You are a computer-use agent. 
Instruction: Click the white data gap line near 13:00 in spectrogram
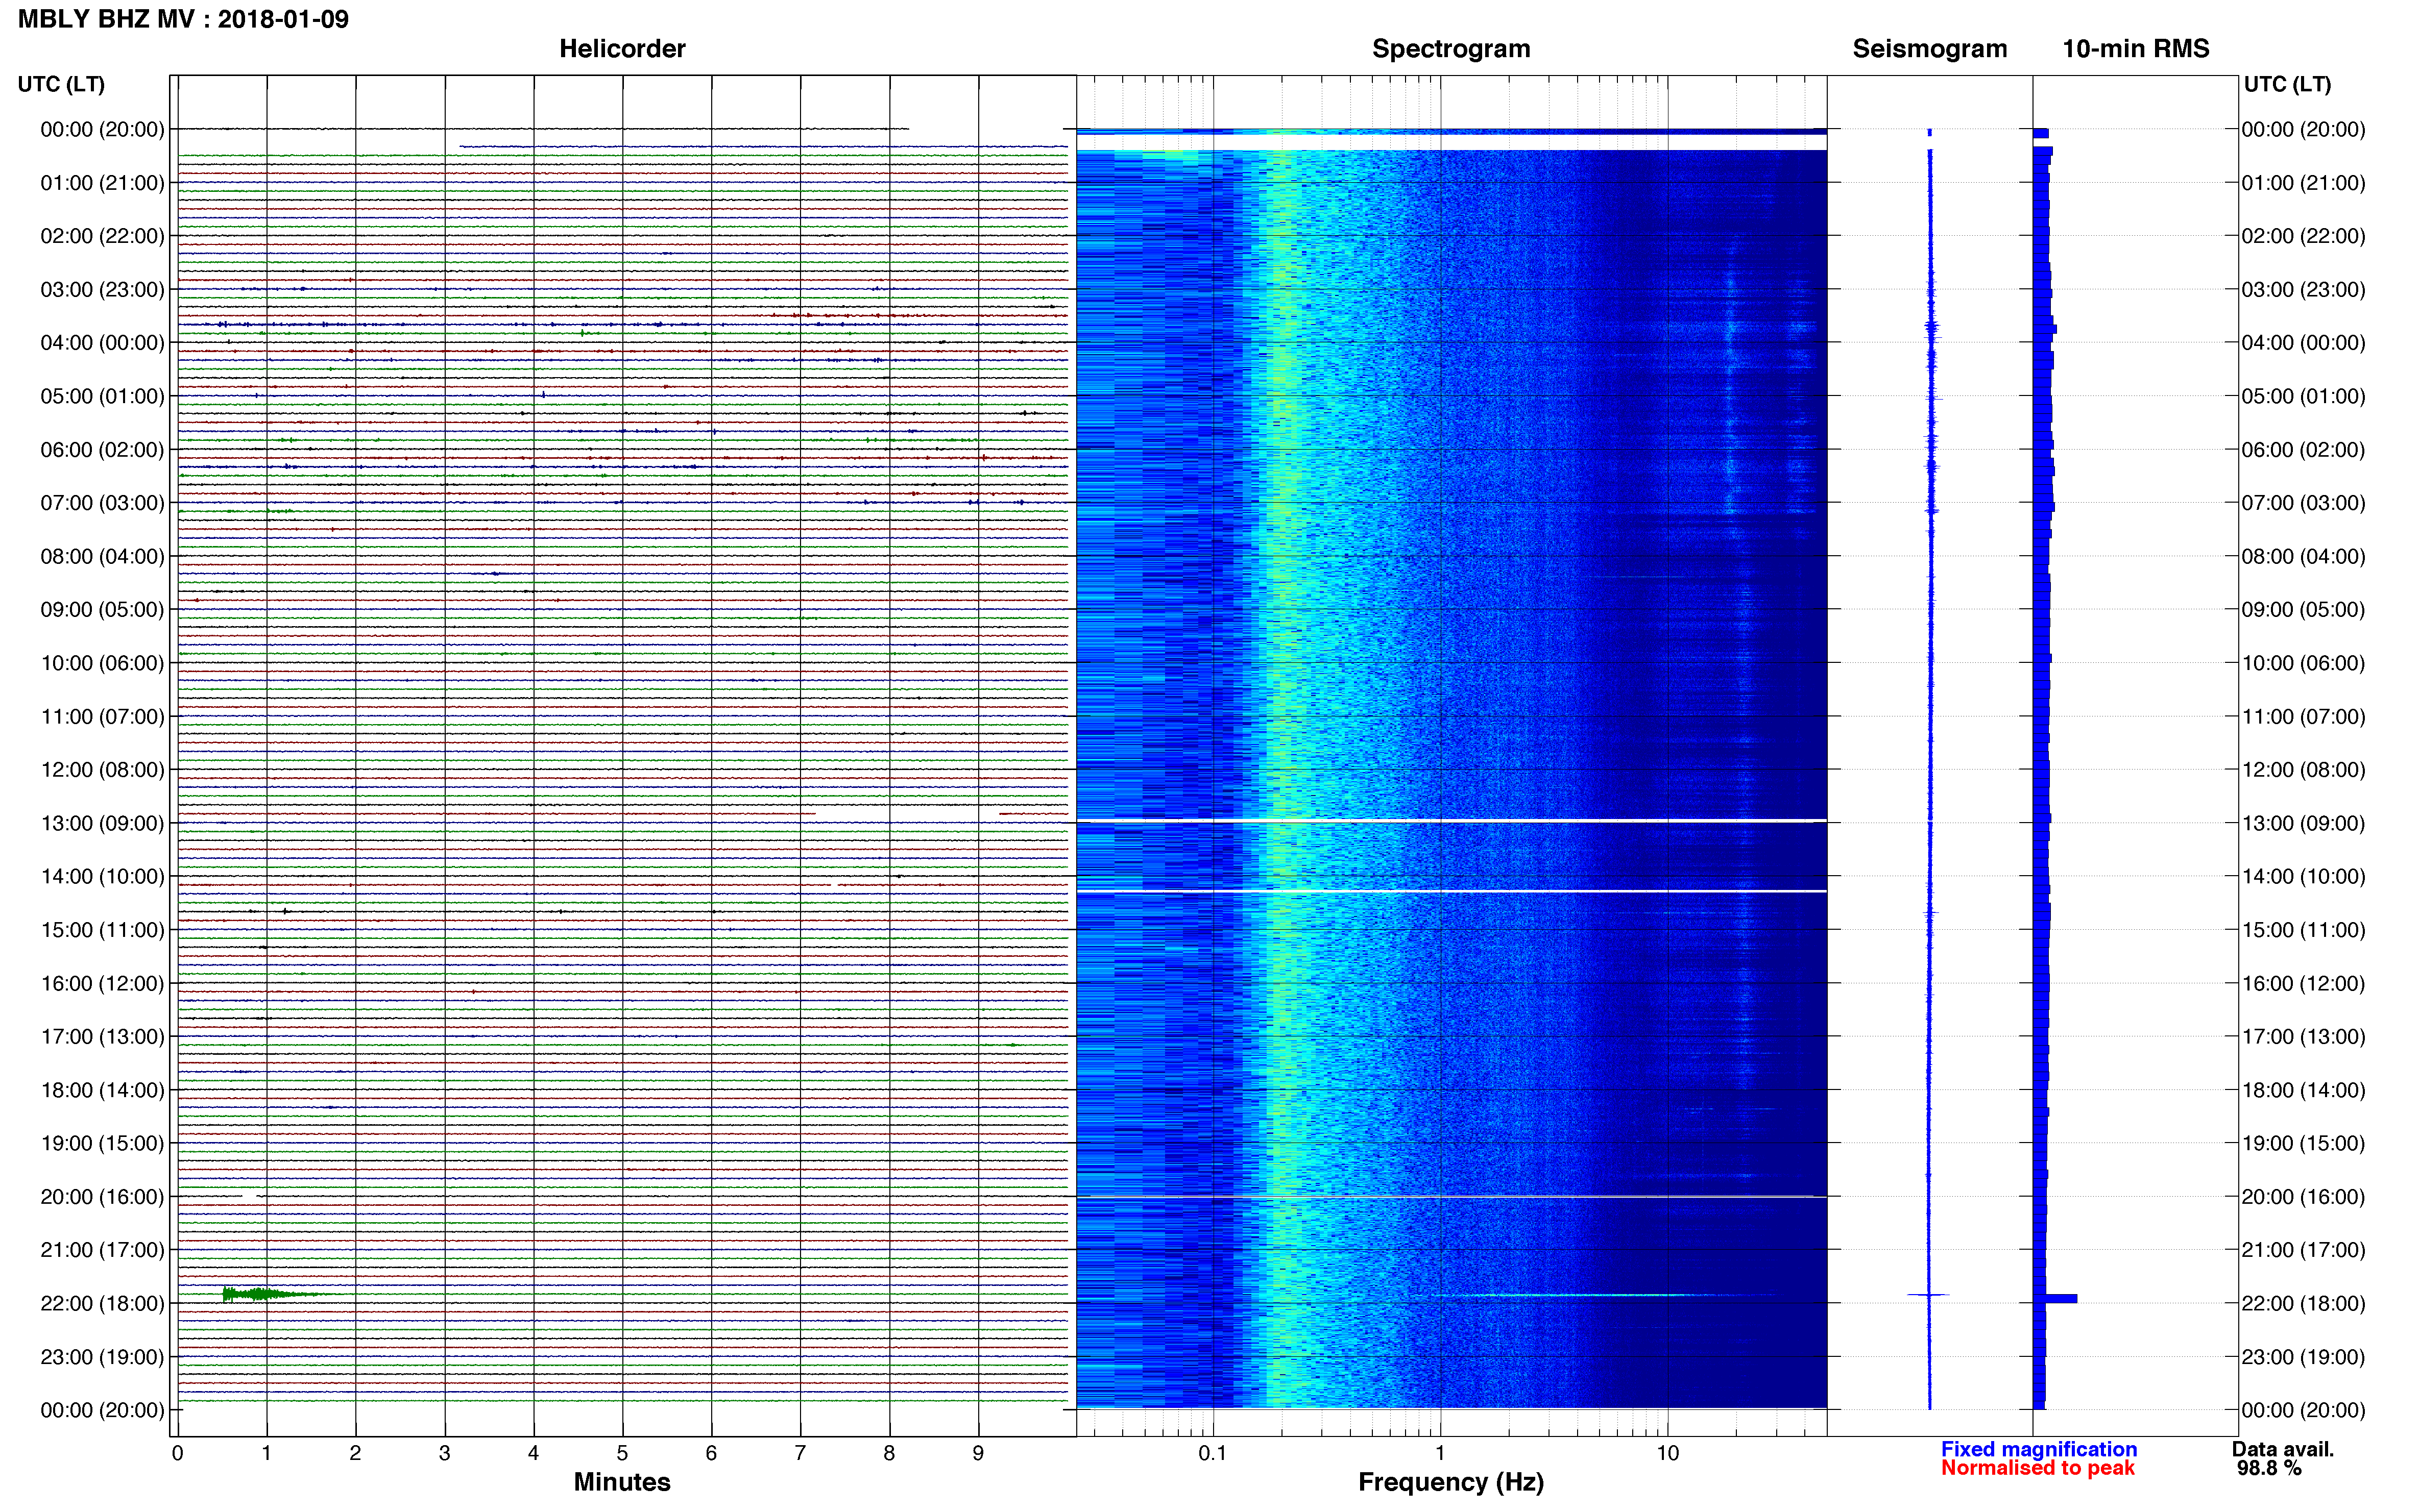1450,821
